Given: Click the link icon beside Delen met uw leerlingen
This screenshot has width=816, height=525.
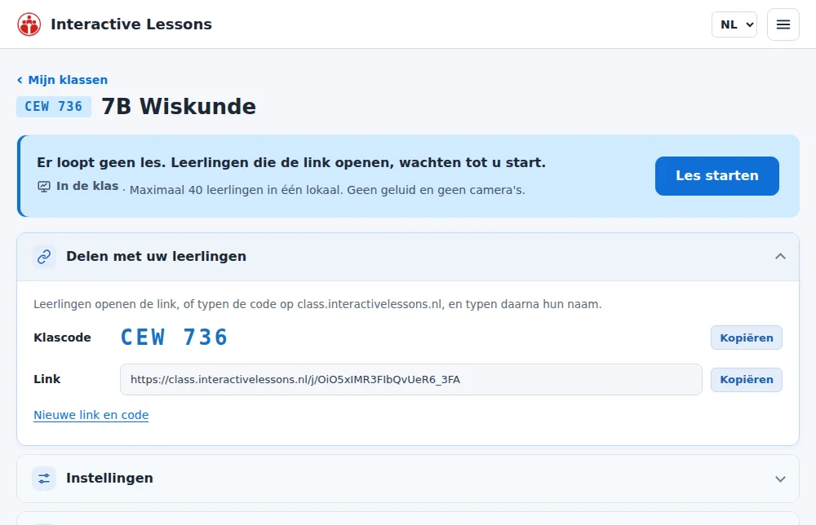Looking at the screenshot, I should pos(44,256).
